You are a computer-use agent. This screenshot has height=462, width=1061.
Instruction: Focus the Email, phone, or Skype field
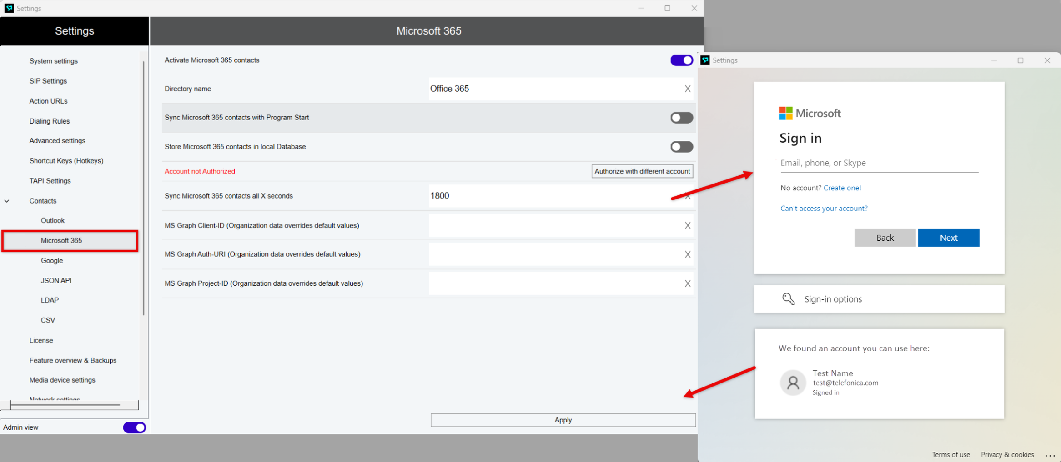pyautogui.click(x=879, y=163)
